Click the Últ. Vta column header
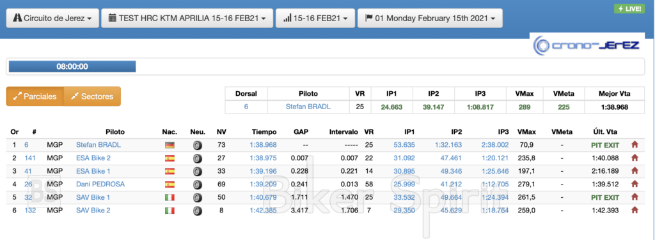 (604, 132)
